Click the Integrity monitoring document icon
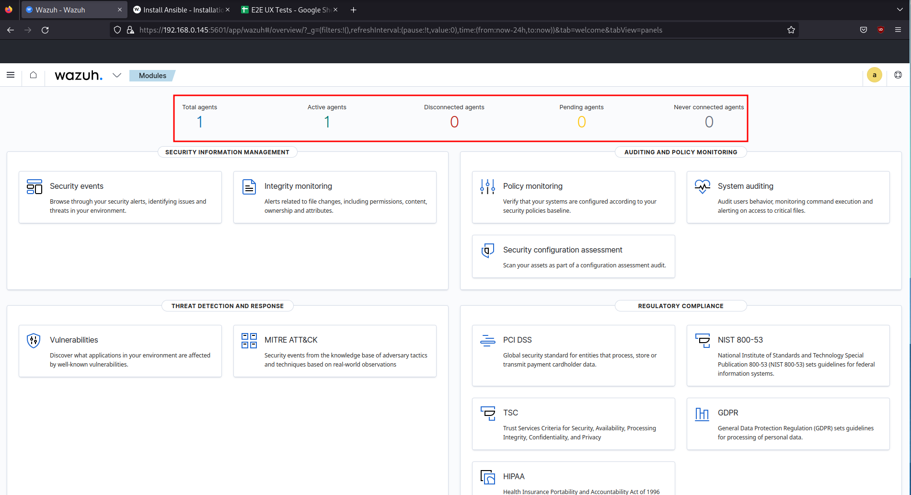The height and width of the screenshot is (495, 911). tap(249, 187)
